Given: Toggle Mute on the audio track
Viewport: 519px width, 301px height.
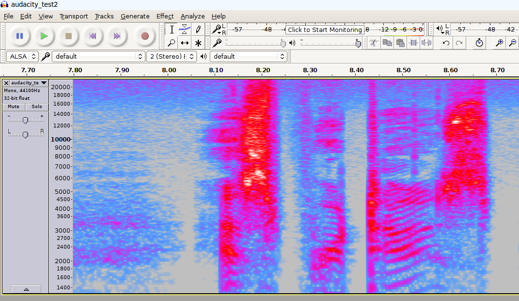Looking at the screenshot, I should pos(14,107).
